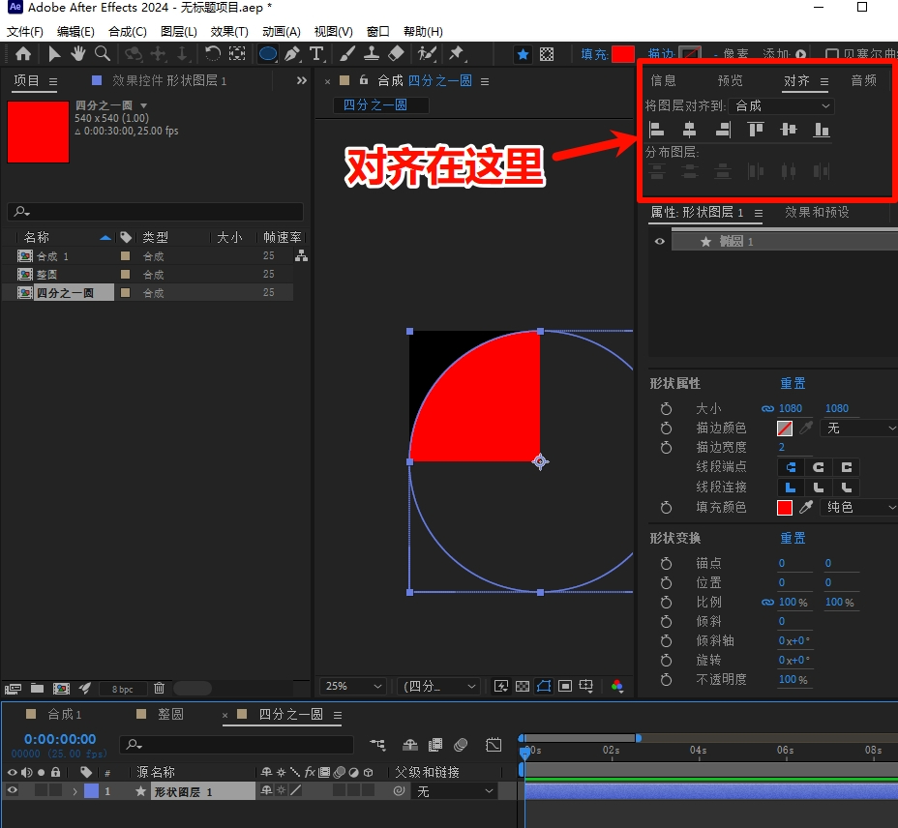Viewport: 898px width, 828px height.
Task: Open the 效果(T) menu
Action: 229,32
